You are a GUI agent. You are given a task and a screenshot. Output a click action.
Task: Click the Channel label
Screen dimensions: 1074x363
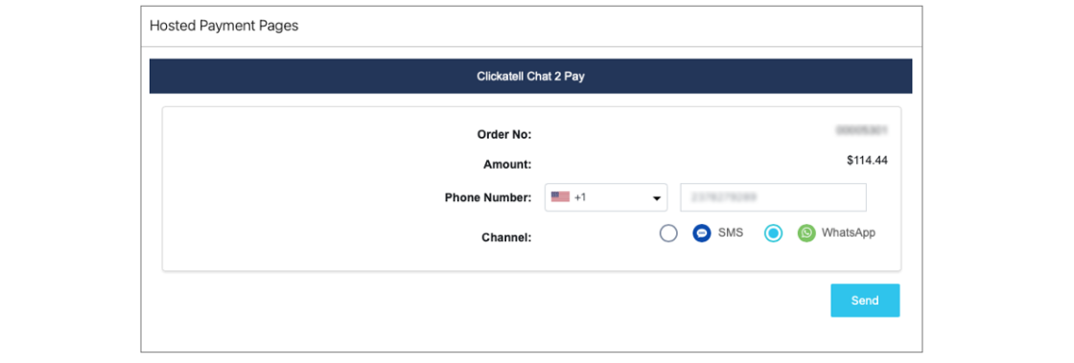pos(507,238)
